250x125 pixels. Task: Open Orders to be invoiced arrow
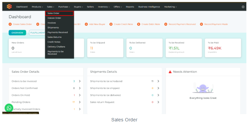pyautogui.click(x=80, y=81)
